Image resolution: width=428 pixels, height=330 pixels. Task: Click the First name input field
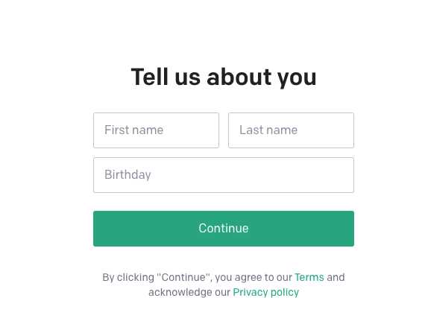click(156, 130)
